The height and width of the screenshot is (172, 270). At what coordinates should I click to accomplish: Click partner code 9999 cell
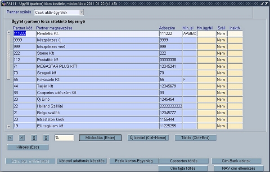tap(24, 40)
